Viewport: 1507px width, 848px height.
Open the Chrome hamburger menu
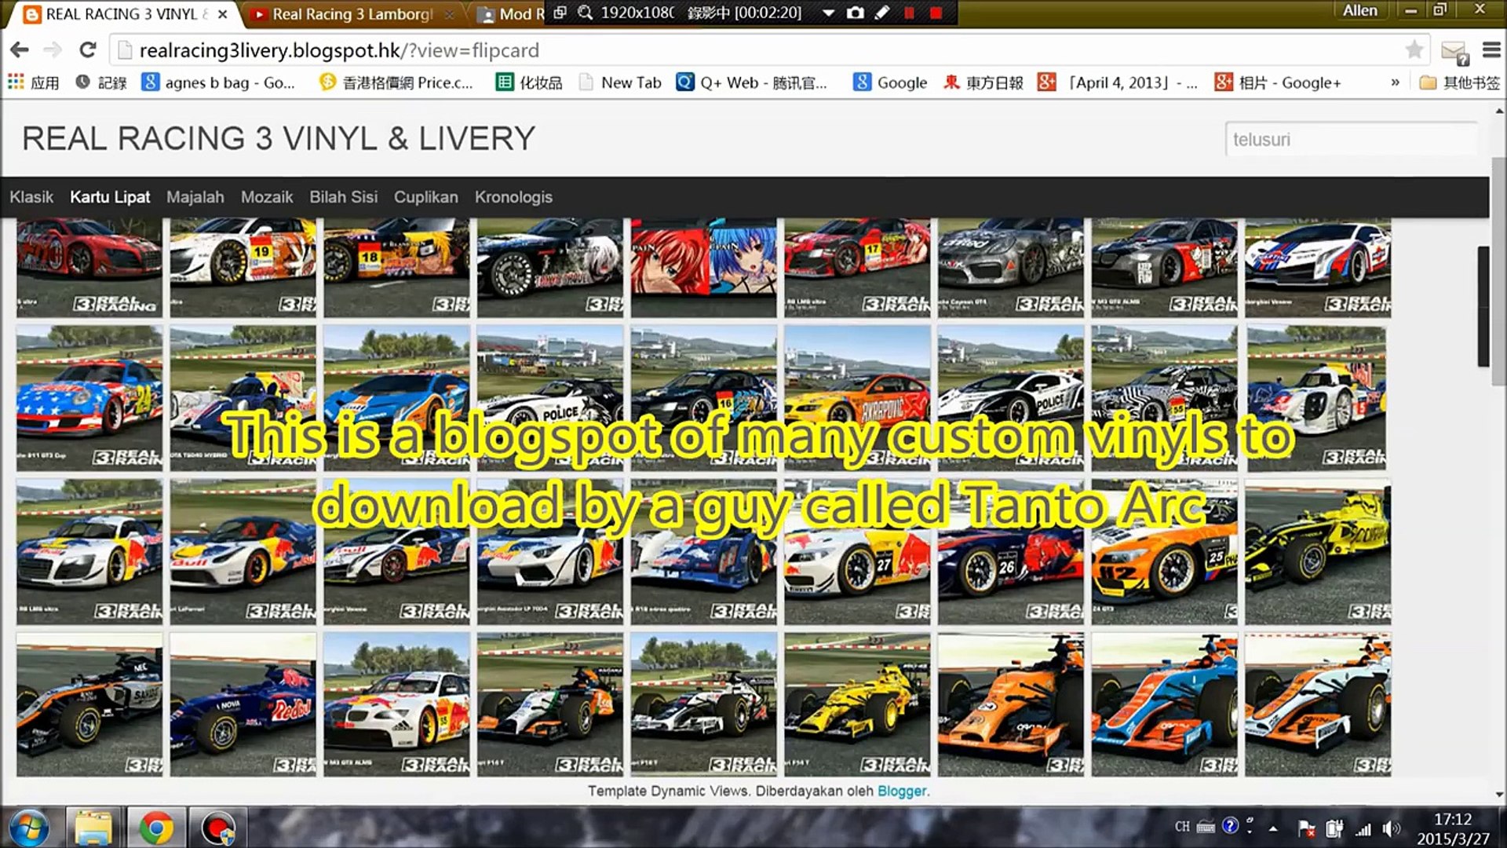click(x=1491, y=50)
